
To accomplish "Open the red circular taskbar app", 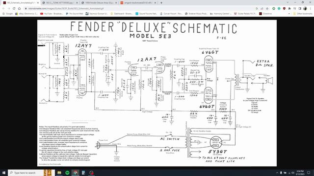I will tap(92, 173).
